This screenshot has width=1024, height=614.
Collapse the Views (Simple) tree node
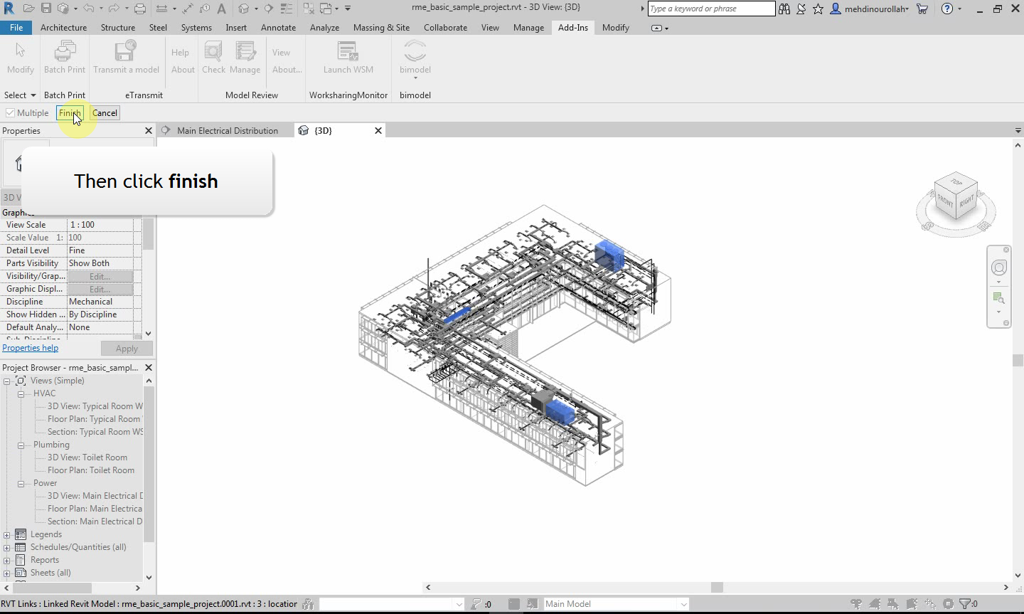(x=7, y=381)
